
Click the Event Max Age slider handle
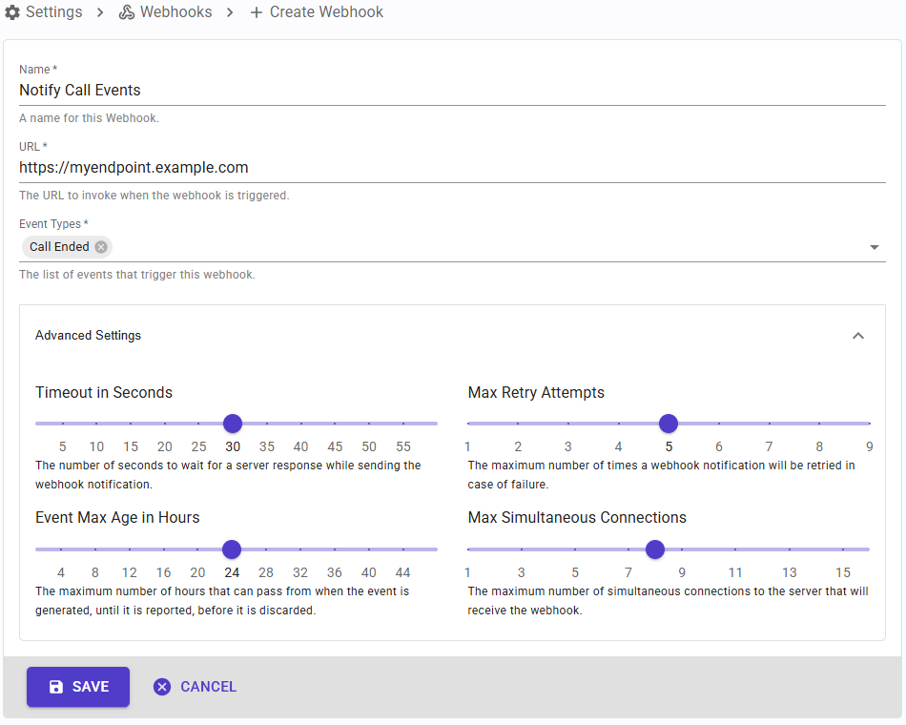tap(231, 549)
